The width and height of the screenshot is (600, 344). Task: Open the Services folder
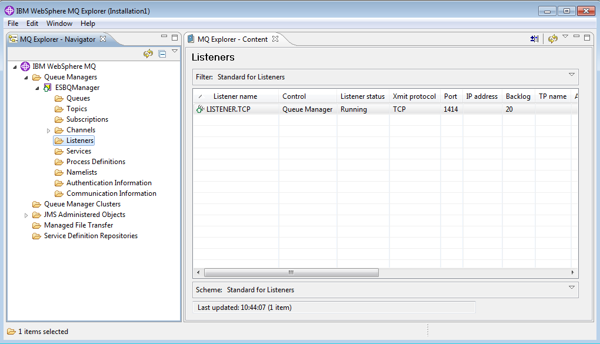(78, 151)
